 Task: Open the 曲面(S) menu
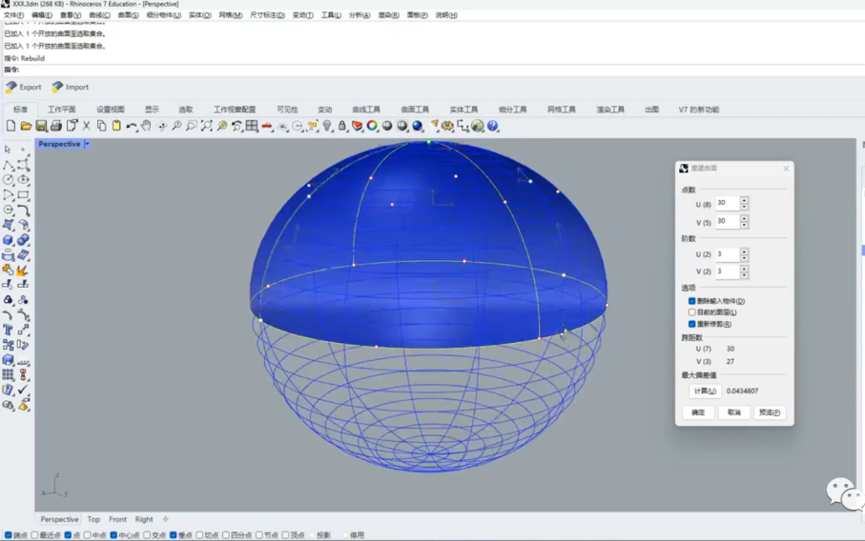[x=128, y=15]
